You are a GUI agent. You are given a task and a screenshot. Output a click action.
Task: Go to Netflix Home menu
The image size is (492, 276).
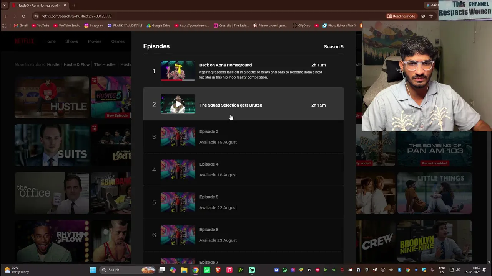[x=50, y=41]
